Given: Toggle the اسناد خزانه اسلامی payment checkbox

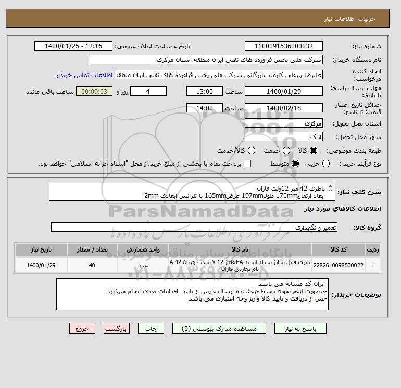Looking at the screenshot, I should 247,164.
